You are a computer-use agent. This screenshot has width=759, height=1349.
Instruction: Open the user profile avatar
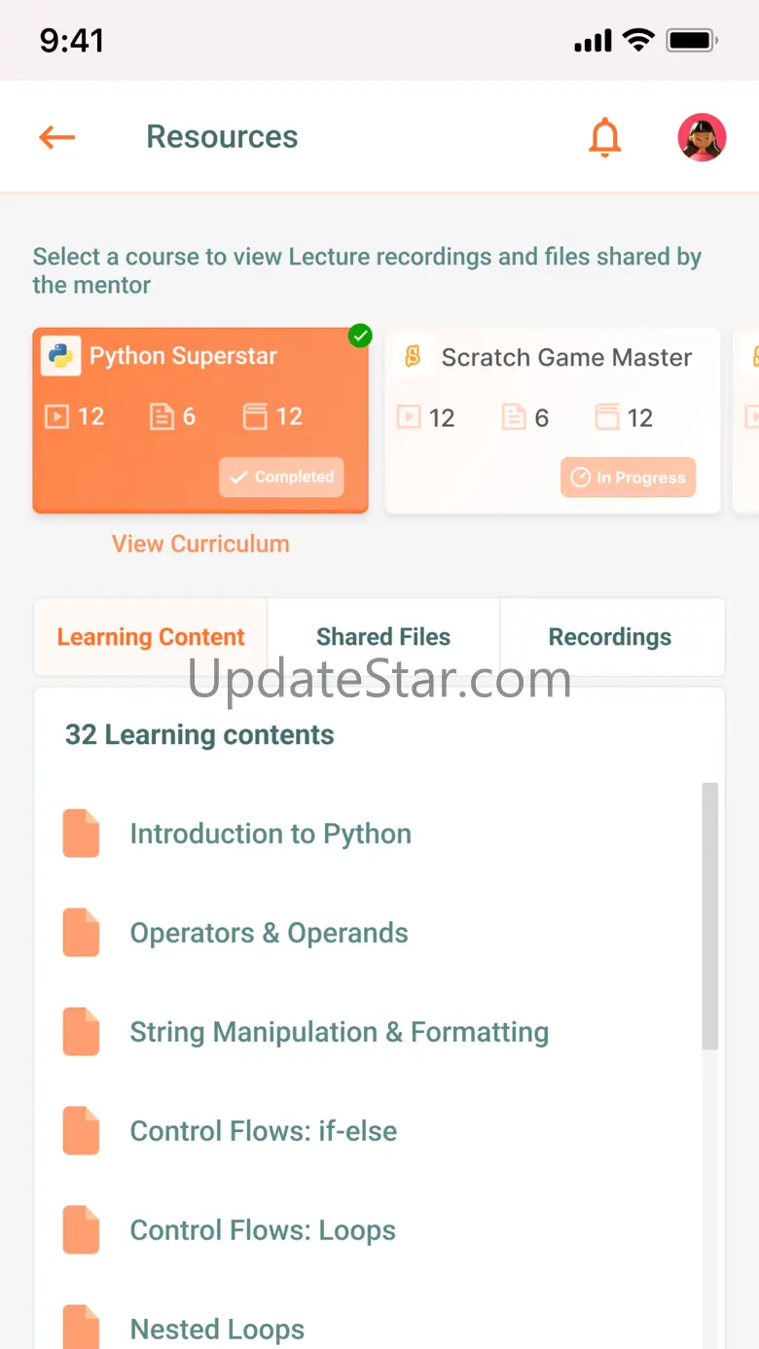click(x=702, y=137)
